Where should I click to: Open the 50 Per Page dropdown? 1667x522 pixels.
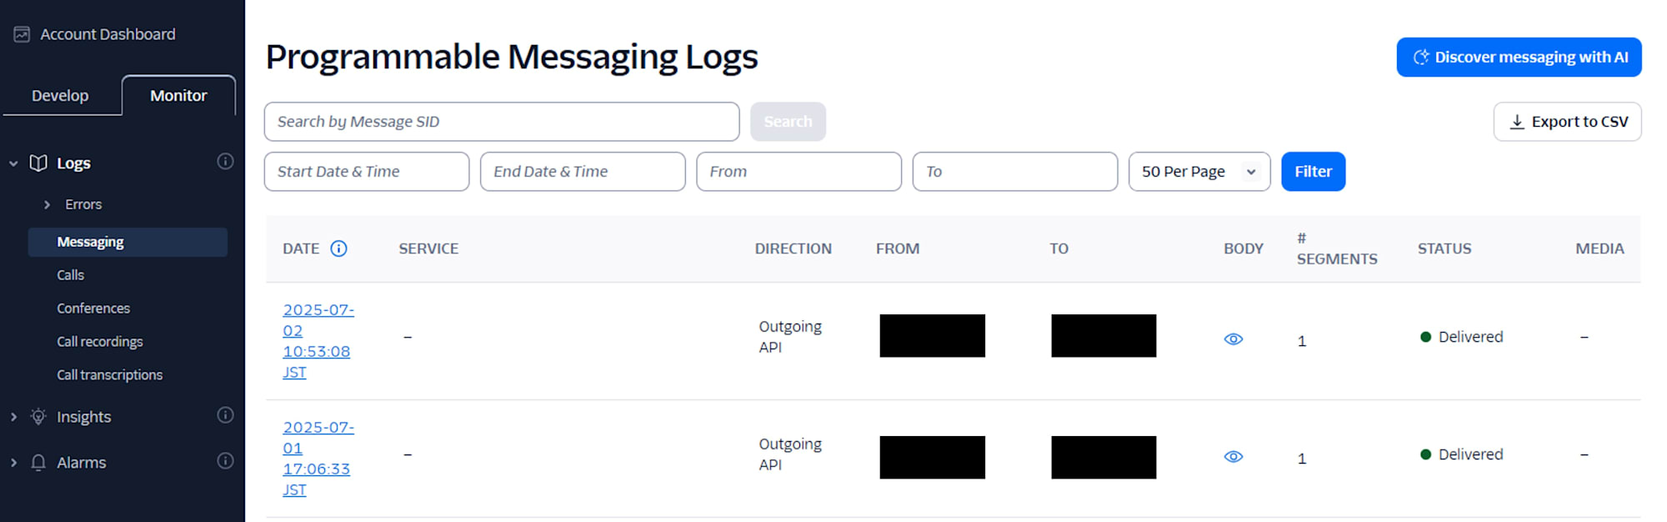[x=1199, y=172]
